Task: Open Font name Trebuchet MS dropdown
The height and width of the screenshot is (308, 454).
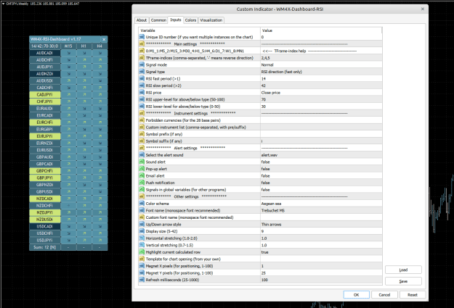Action: click(321, 210)
